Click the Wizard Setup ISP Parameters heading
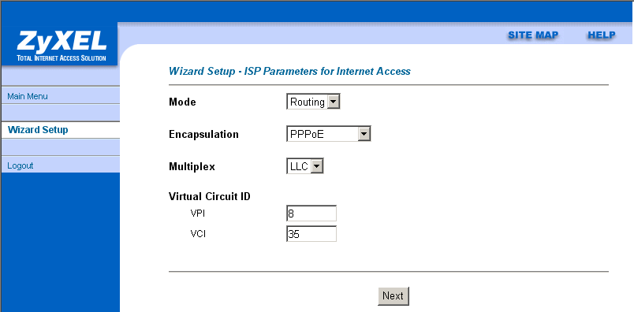Screen dimensions: 634x312 coord(289,72)
